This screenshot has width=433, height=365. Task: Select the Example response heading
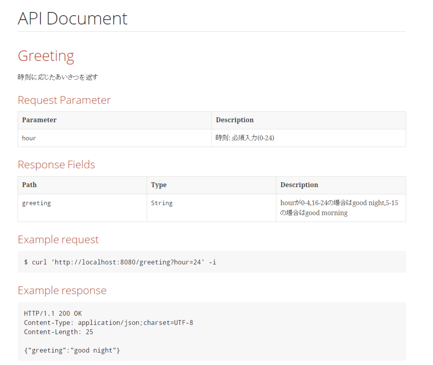pyautogui.click(x=62, y=291)
